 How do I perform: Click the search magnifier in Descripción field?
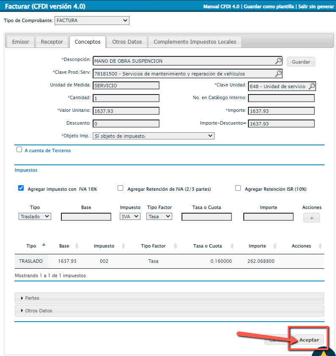click(278, 61)
